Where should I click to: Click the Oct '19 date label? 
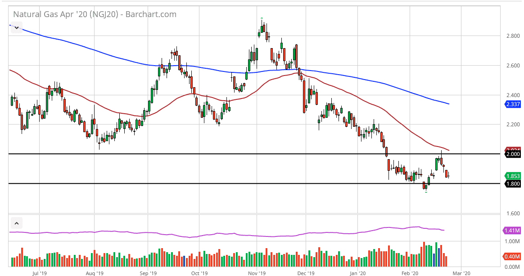[x=199, y=273]
